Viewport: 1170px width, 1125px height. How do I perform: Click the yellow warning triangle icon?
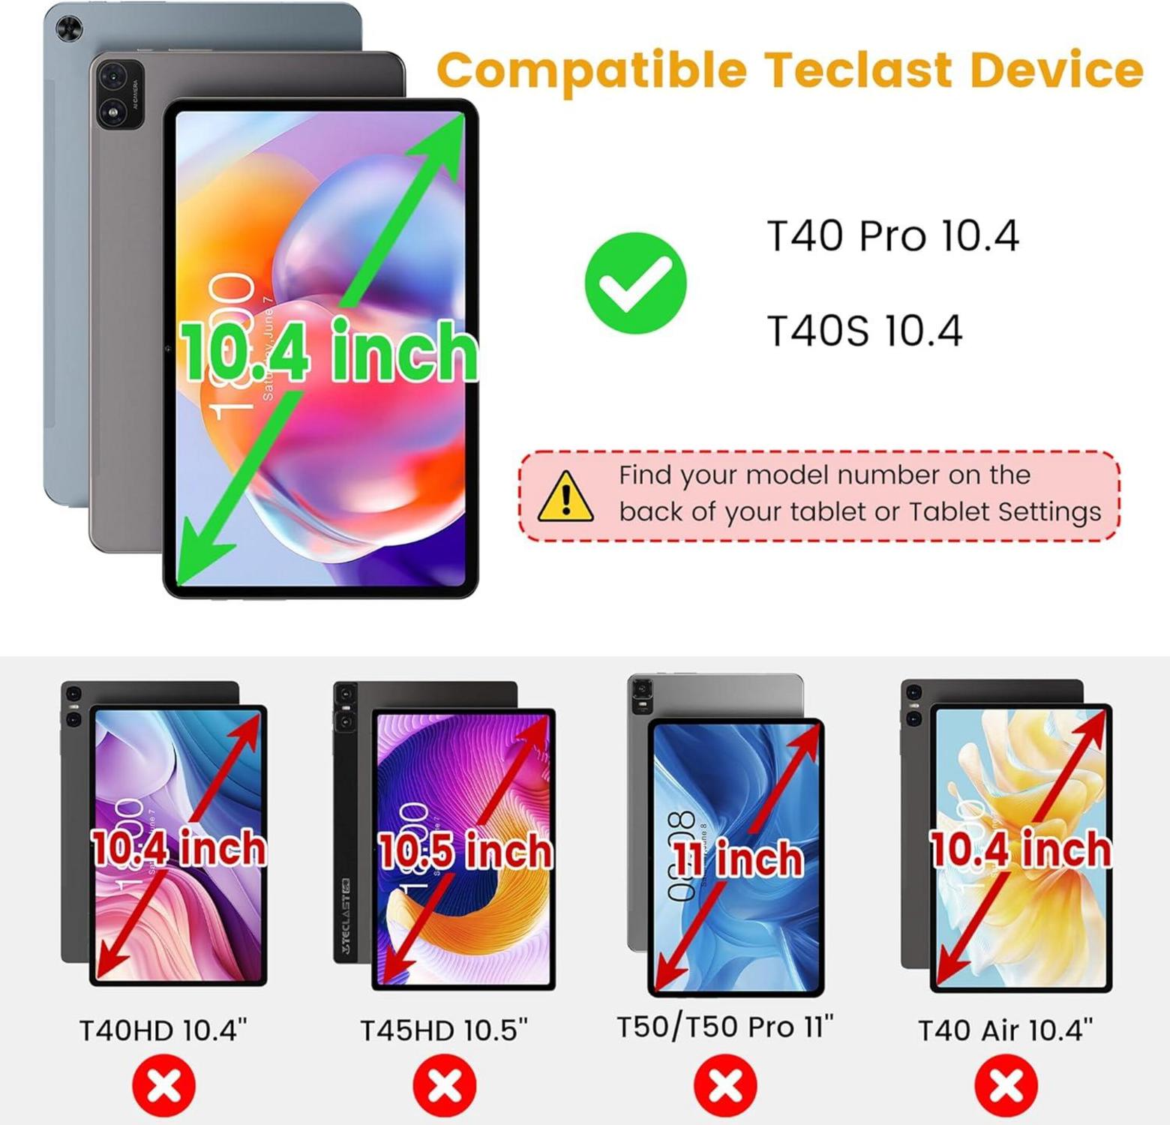566,496
